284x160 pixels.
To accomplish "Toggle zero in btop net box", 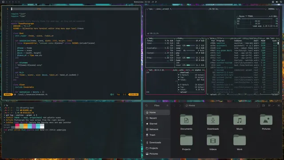I will (x=187, y=70).
